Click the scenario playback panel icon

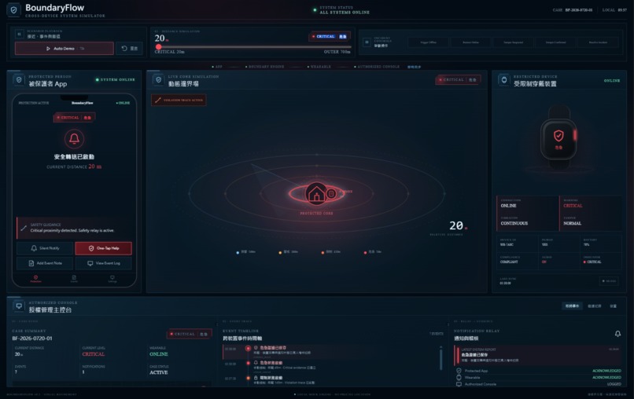(19, 35)
